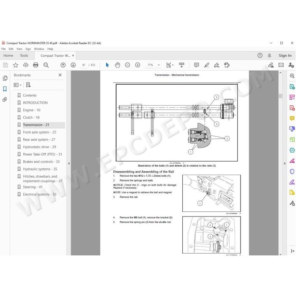Open Hydraulic systems - 35 bookmark
Viewport: 296px width, 296px height.
[40, 169]
